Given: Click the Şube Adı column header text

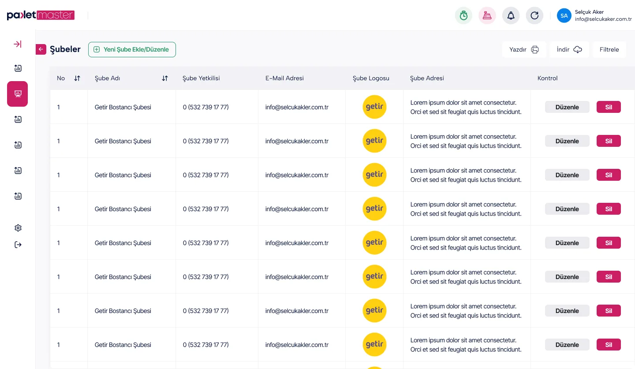Looking at the screenshot, I should click(x=108, y=78).
